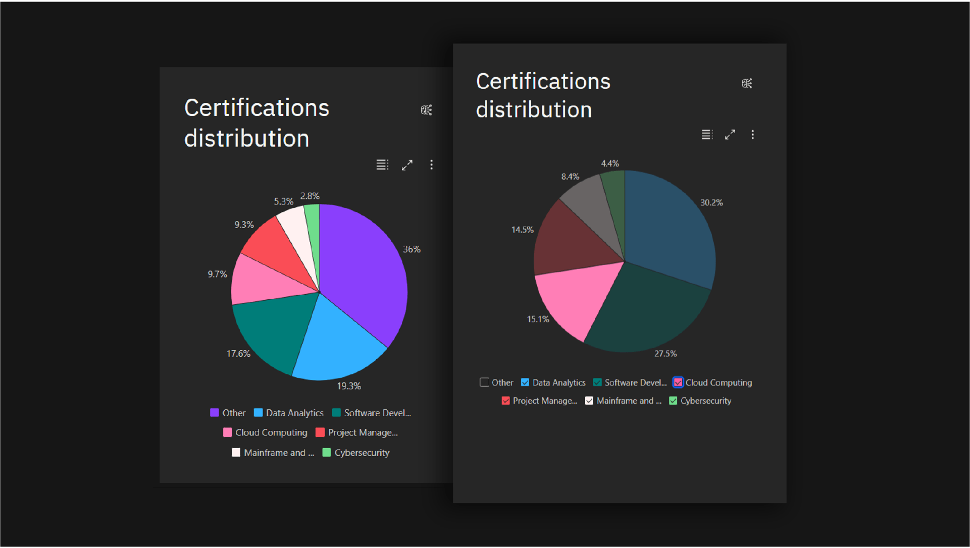Toggle Project Management legend checkbox

pyautogui.click(x=505, y=401)
